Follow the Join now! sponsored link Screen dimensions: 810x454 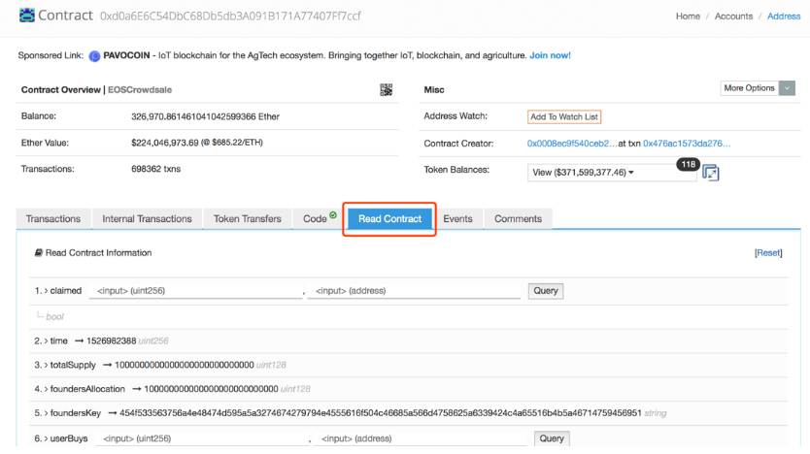[550, 56]
